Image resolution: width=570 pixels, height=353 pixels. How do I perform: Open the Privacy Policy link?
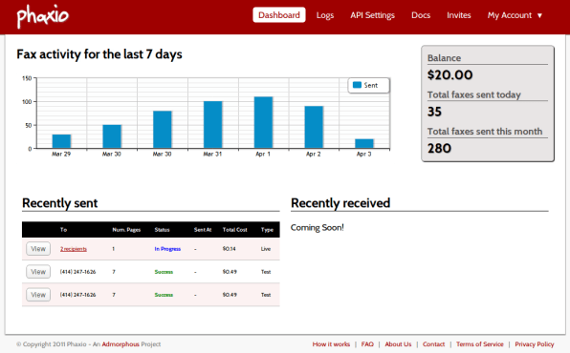[x=535, y=343]
